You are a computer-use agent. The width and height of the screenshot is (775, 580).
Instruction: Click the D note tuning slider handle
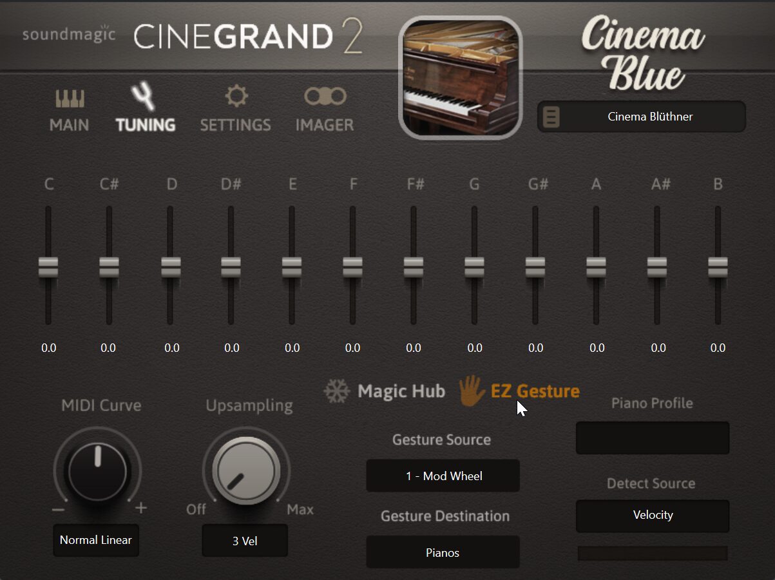coord(170,267)
